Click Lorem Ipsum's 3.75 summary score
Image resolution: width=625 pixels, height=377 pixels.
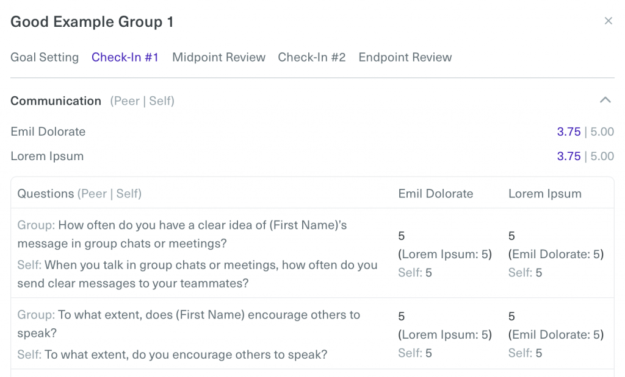click(x=568, y=156)
